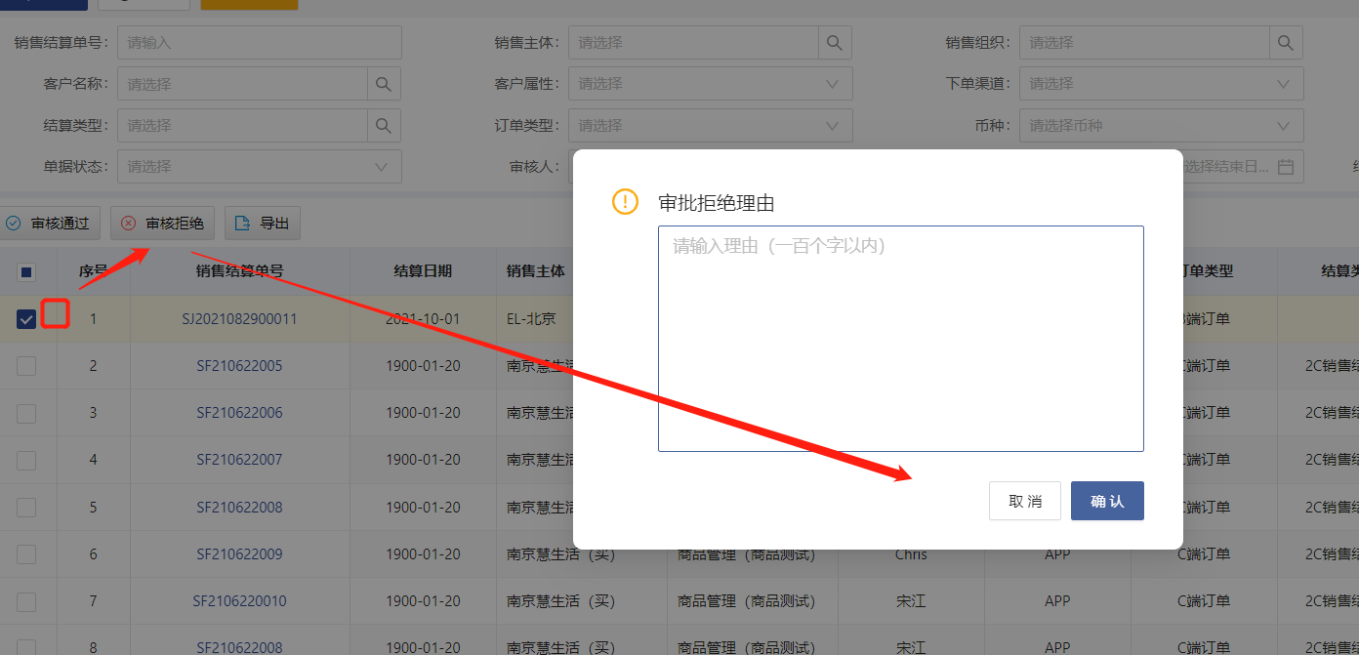Click the 销售结算单号 input field

259,42
